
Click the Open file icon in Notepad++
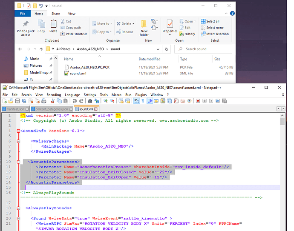click(x=11, y=101)
